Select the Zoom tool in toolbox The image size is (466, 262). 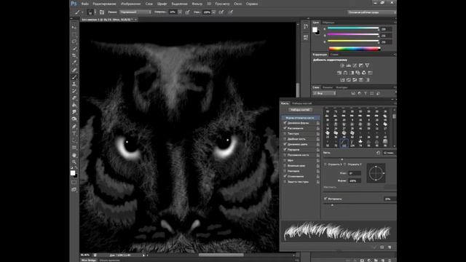(x=74, y=162)
